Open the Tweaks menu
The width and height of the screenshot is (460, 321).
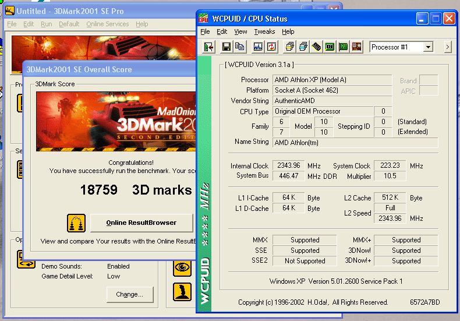(x=264, y=31)
